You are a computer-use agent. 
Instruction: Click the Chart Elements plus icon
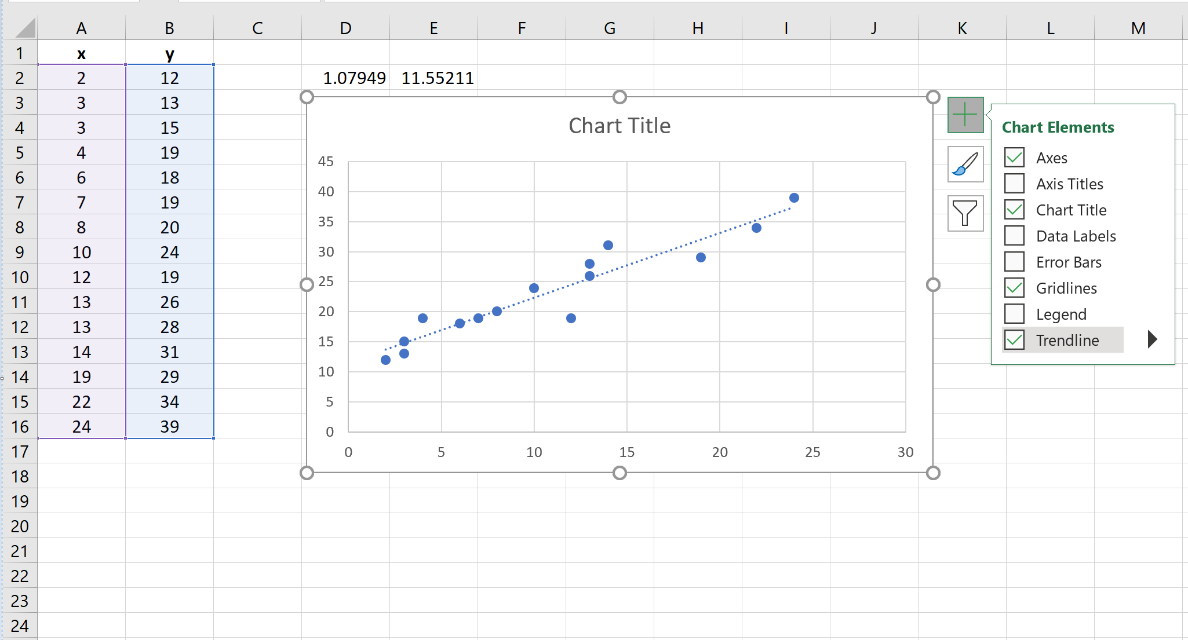(x=964, y=114)
